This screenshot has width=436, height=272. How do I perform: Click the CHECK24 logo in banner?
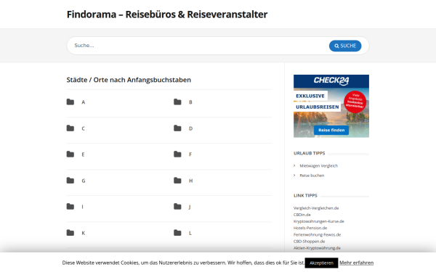pos(331,81)
